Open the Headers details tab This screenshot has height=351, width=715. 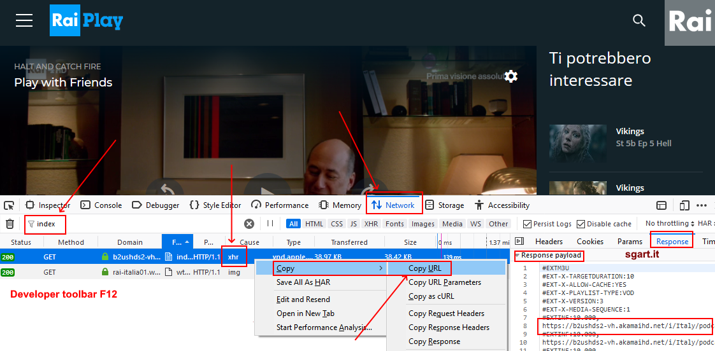coord(549,241)
